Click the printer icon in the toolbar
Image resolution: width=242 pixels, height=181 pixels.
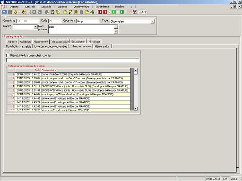tap(92, 12)
